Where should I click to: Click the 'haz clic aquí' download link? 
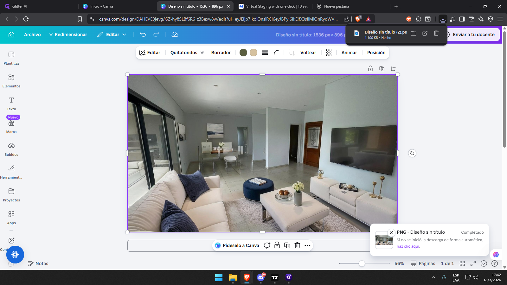[408, 246]
